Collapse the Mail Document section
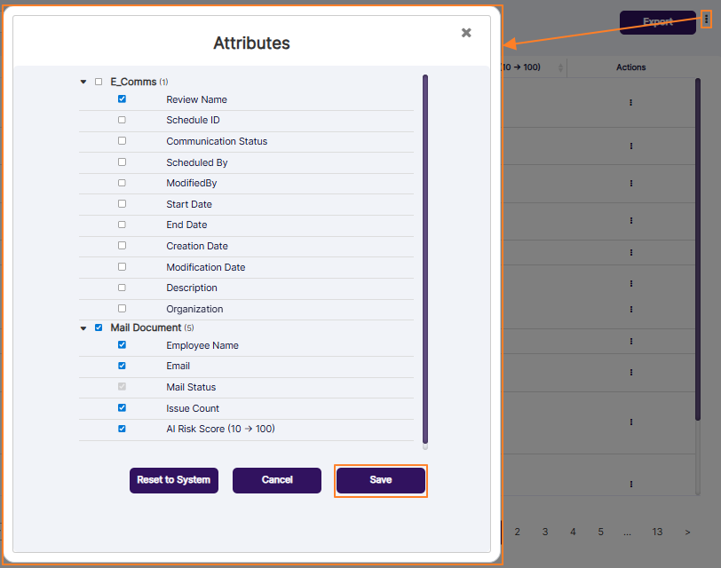721x568 pixels. point(83,327)
